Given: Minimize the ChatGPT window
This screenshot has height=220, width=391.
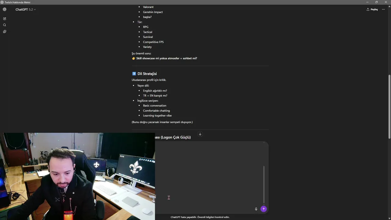Looking at the screenshot, I should 367,2.
